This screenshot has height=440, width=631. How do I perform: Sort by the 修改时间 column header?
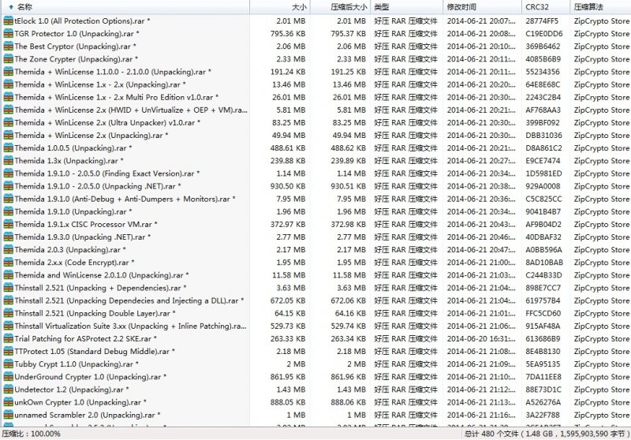coord(482,7)
